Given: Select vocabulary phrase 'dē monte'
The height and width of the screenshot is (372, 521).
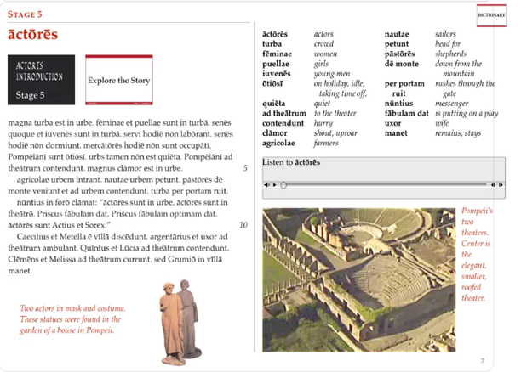Looking at the screenshot, I should (x=401, y=64).
